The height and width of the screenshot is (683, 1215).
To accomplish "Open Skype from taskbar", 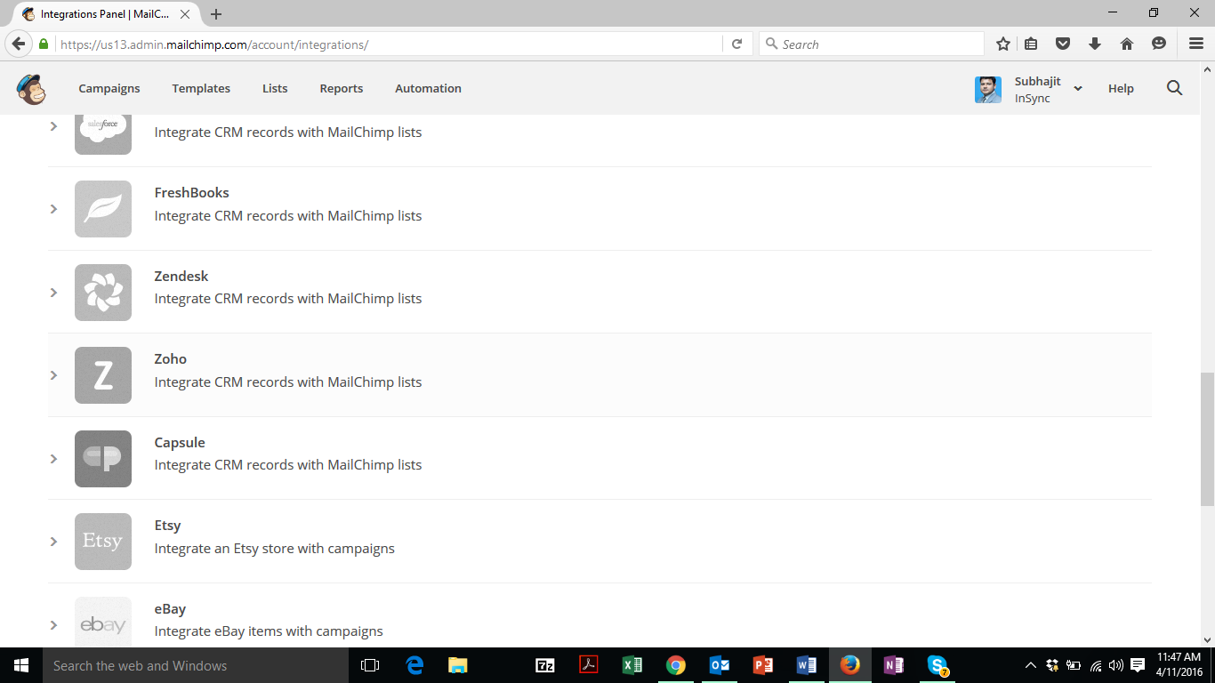I will (937, 665).
